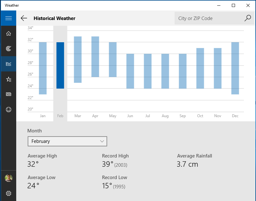Select the May temperature bar

coord(113,59)
